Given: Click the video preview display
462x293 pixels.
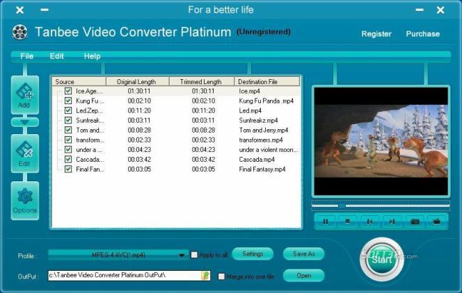Looking at the screenshot, I should point(381,141).
